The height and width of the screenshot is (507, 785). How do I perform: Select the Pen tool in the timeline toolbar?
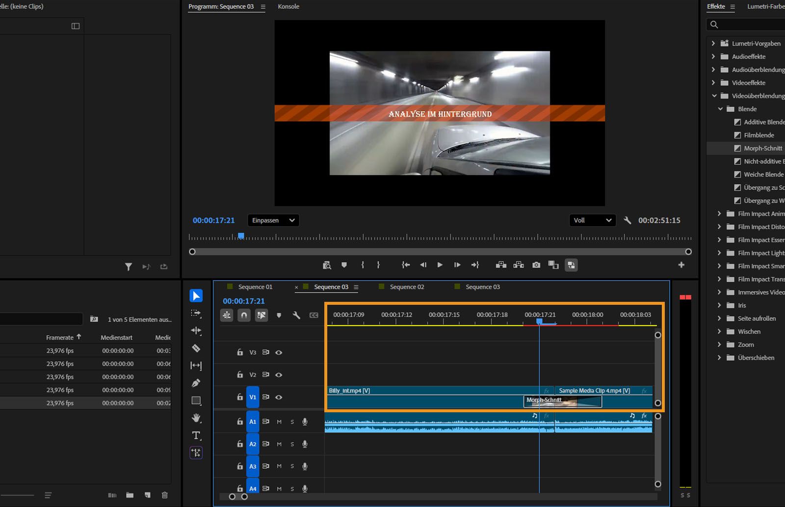click(196, 382)
